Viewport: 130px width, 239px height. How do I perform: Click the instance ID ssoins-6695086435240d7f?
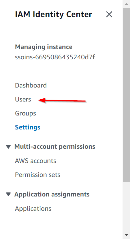pyautogui.click(x=55, y=57)
